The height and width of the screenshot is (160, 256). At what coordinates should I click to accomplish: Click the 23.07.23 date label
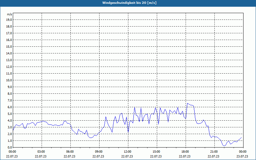242,156
